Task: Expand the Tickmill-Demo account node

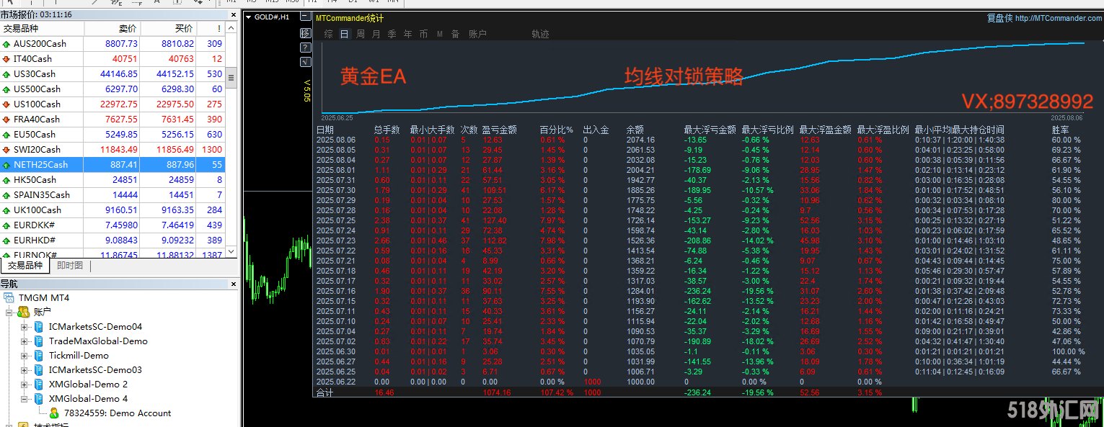Action: click(25, 355)
